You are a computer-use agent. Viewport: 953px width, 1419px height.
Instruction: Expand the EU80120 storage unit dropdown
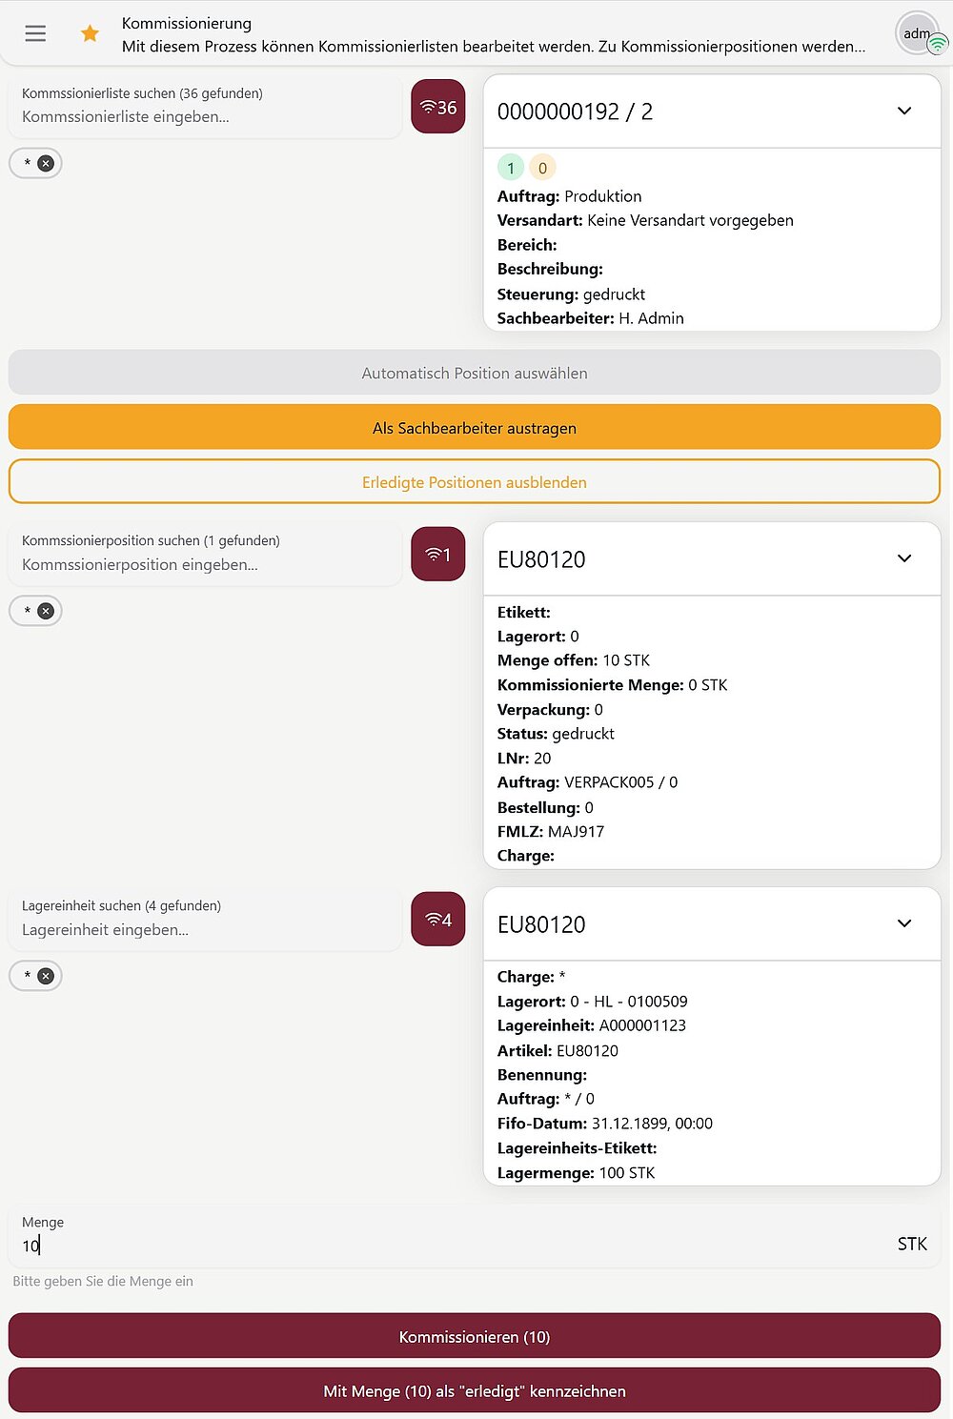[x=904, y=923]
